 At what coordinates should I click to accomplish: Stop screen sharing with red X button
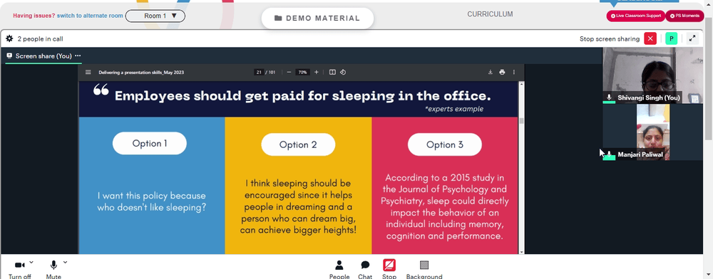tap(650, 38)
